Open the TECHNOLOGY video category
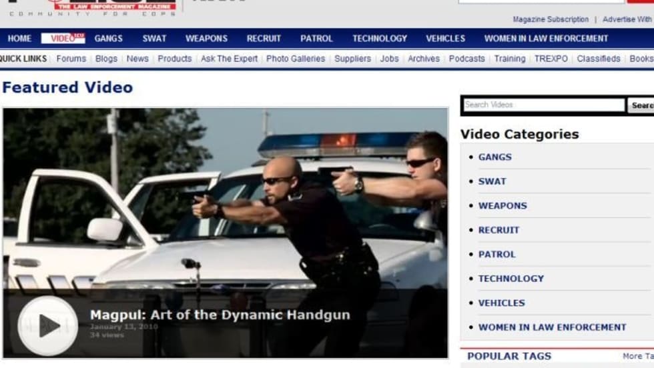Image resolution: width=654 pixels, height=368 pixels. pyautogui.click(x=511, y=279)
